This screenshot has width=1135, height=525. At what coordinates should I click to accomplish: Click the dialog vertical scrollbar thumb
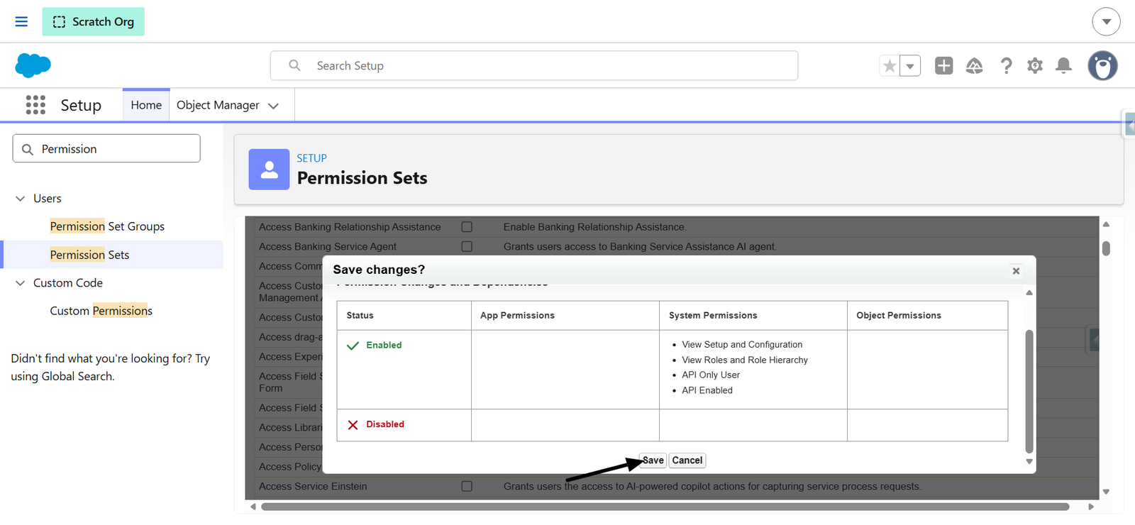[x=1029, y=392]
